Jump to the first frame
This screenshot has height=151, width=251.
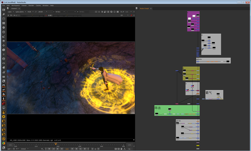(49, 149)
